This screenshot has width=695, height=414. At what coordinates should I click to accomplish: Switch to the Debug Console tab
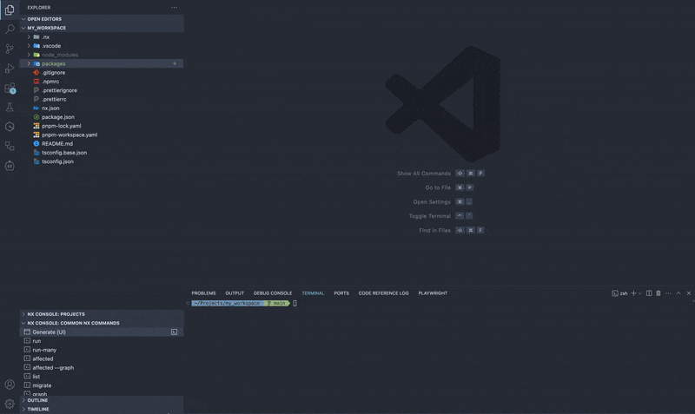[273, 293]
